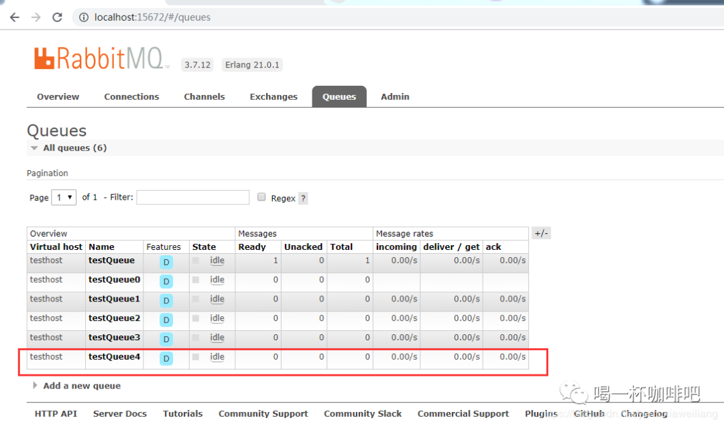Click the state indicator square for testQueue

(196, 261)
